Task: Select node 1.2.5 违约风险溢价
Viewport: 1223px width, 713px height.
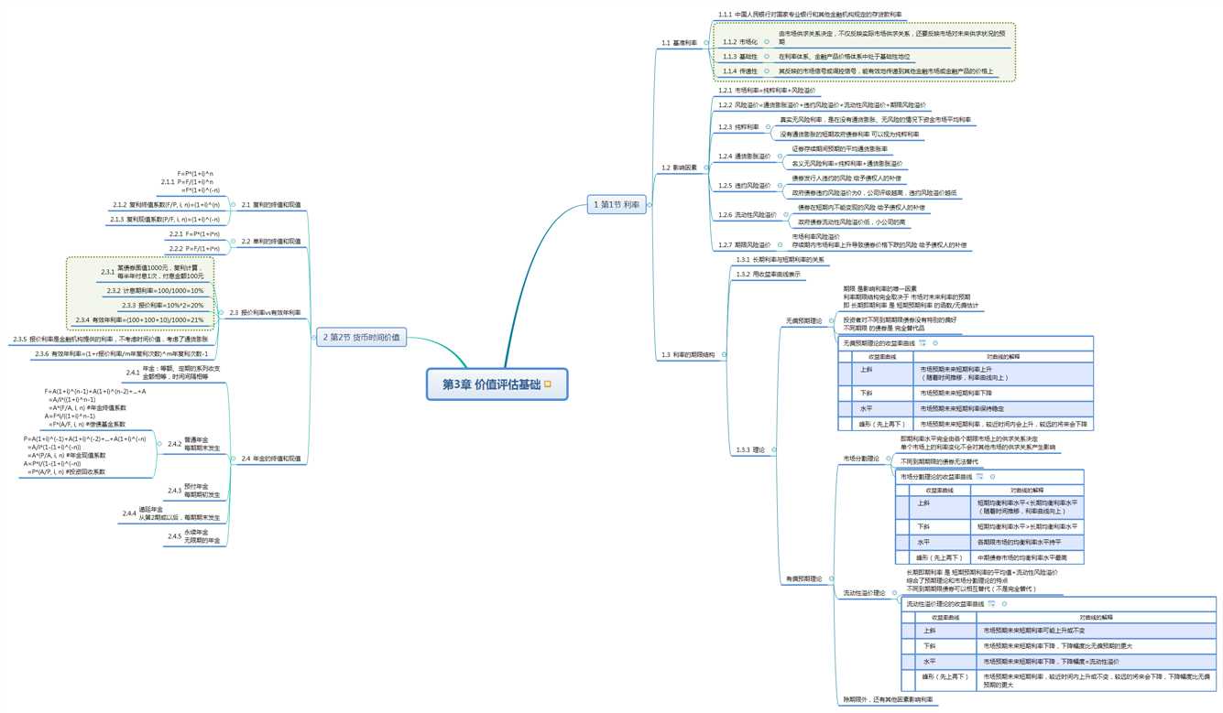Action: pyautogui.click(x=744, y=185)
